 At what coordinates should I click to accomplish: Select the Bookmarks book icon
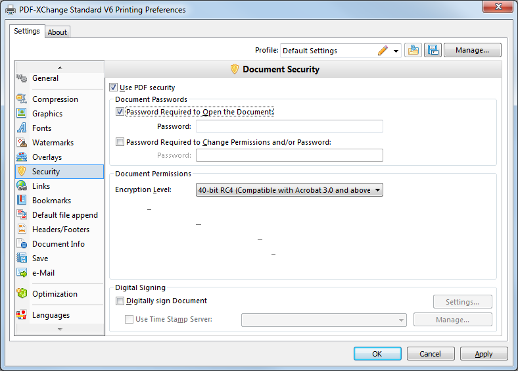pos(22,201)
